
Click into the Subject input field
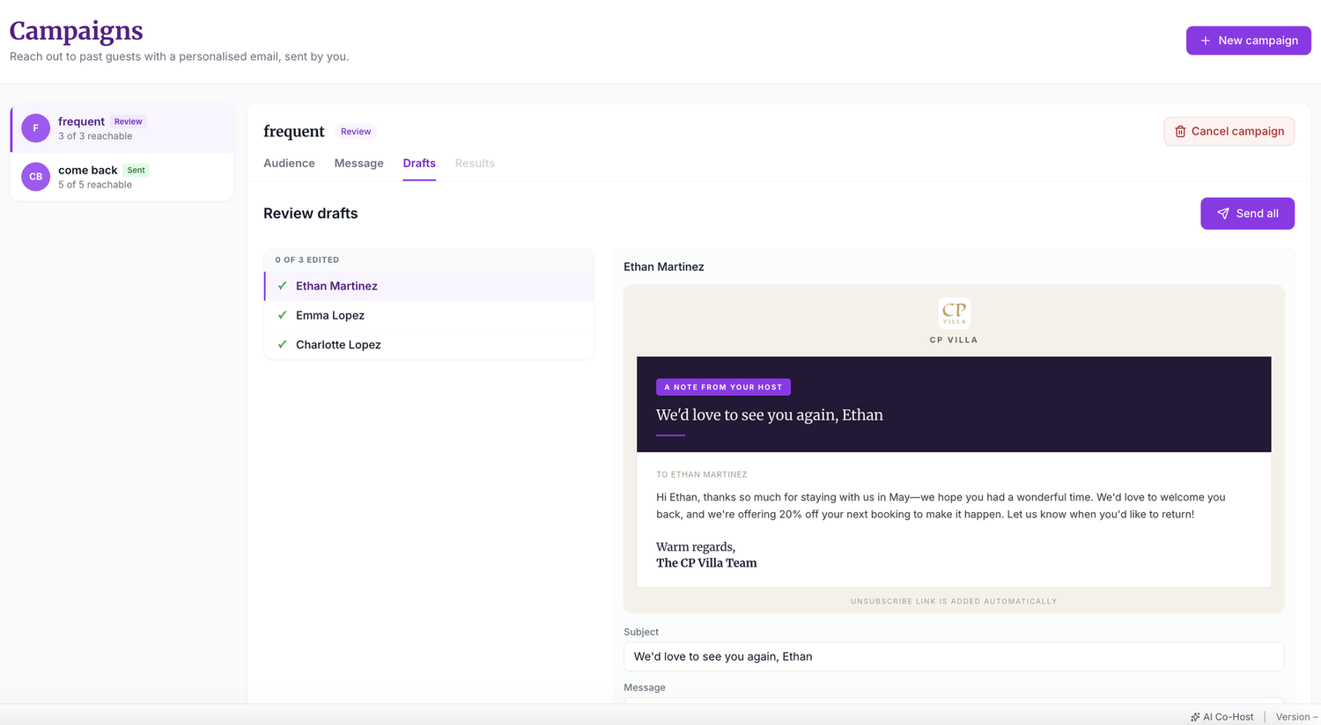pyautogui.click(x=954, y=656)
